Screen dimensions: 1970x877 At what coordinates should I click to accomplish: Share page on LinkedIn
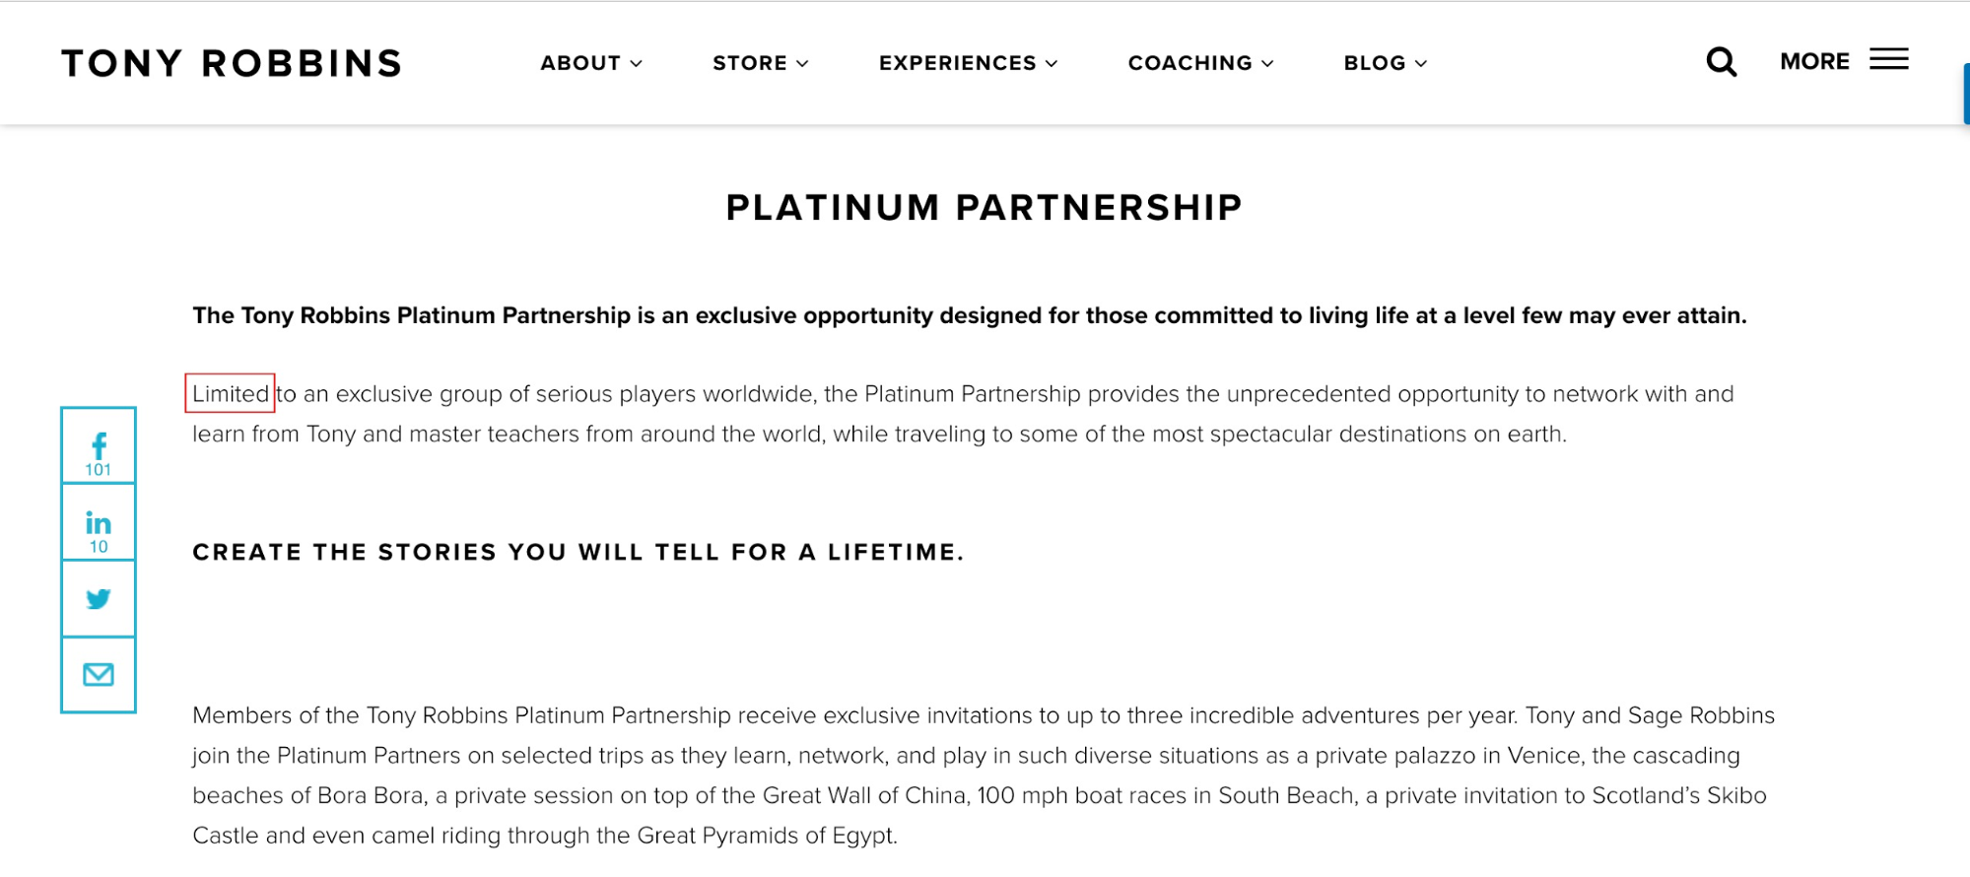(99, 522)
